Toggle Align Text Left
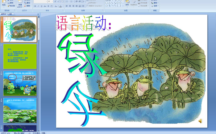Viewport: 216px width, 134px height. pos(67,6)
